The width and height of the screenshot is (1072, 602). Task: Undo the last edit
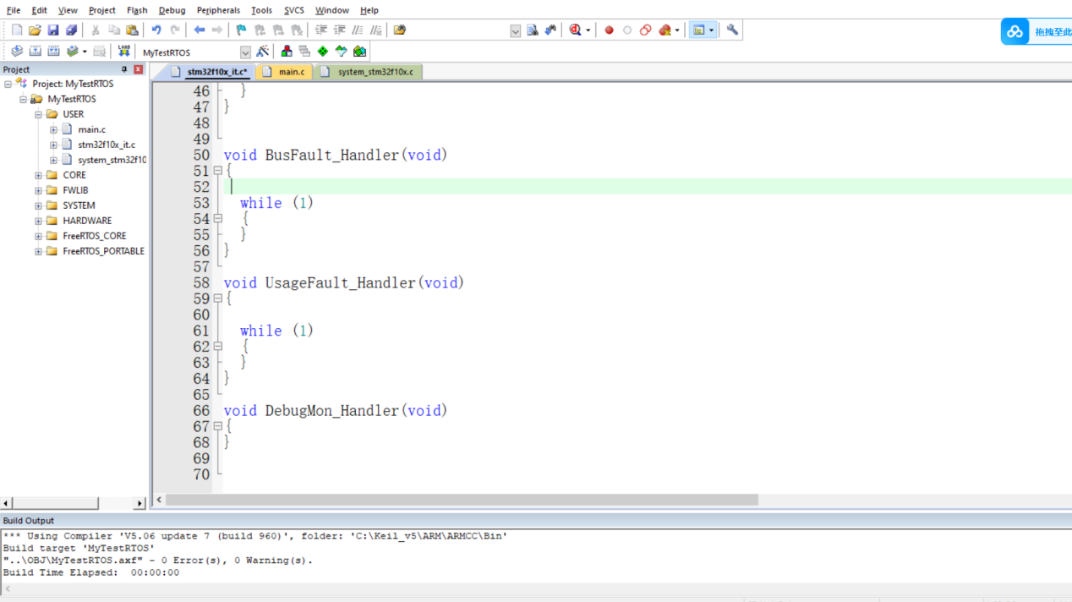pyautogui.click(x=156, y=30)
